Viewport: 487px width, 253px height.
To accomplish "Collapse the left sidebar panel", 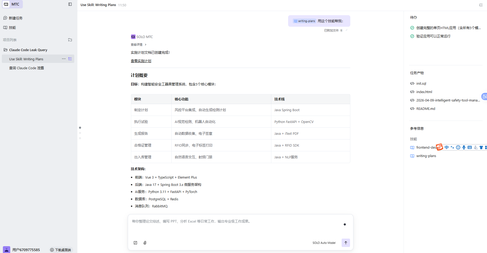I will click(x=70, y=4).
